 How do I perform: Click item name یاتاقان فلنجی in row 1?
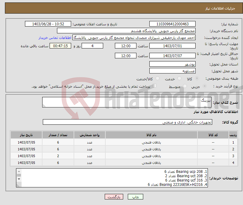(152, 142)
